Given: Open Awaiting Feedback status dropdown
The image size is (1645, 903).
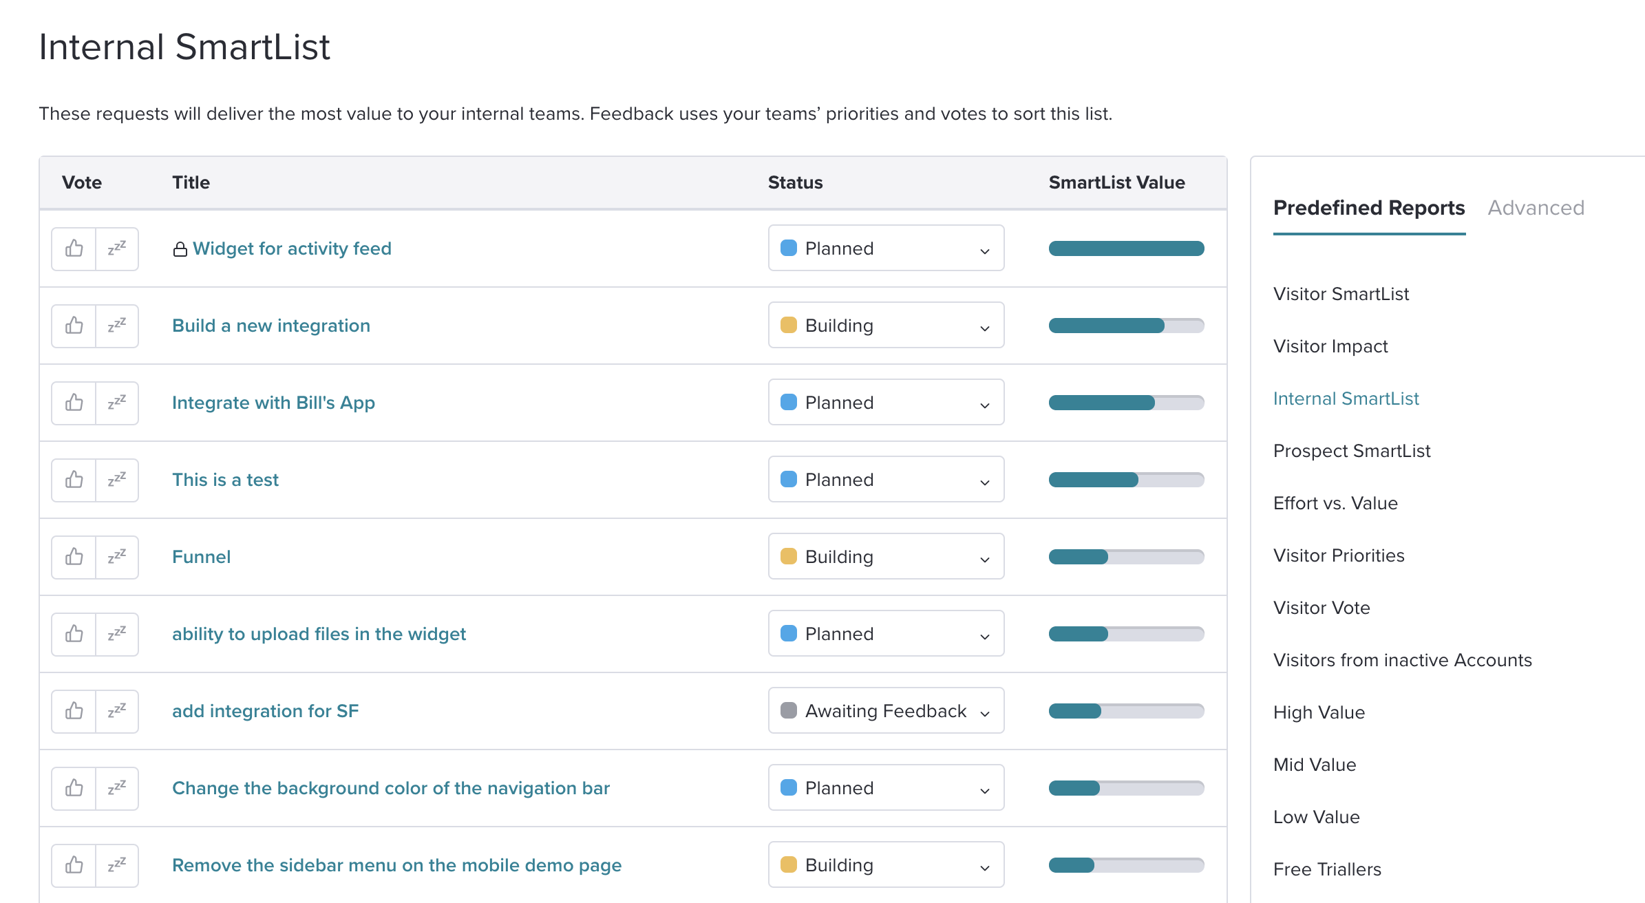Looking at the screenshot, I should coord(886,711).
